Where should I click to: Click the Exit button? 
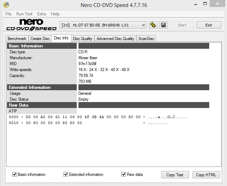pos(209,25)
